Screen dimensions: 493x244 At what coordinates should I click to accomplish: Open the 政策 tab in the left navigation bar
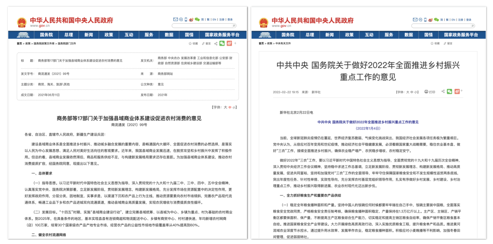click(109, 35)
